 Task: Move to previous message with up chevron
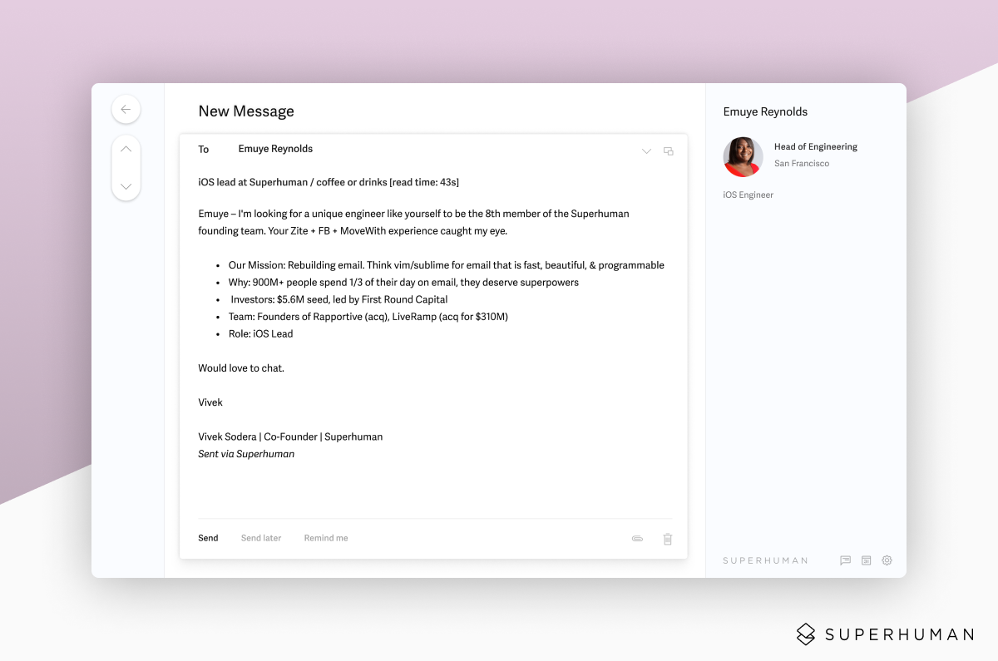pyautogui.click(x=126, y=150)
